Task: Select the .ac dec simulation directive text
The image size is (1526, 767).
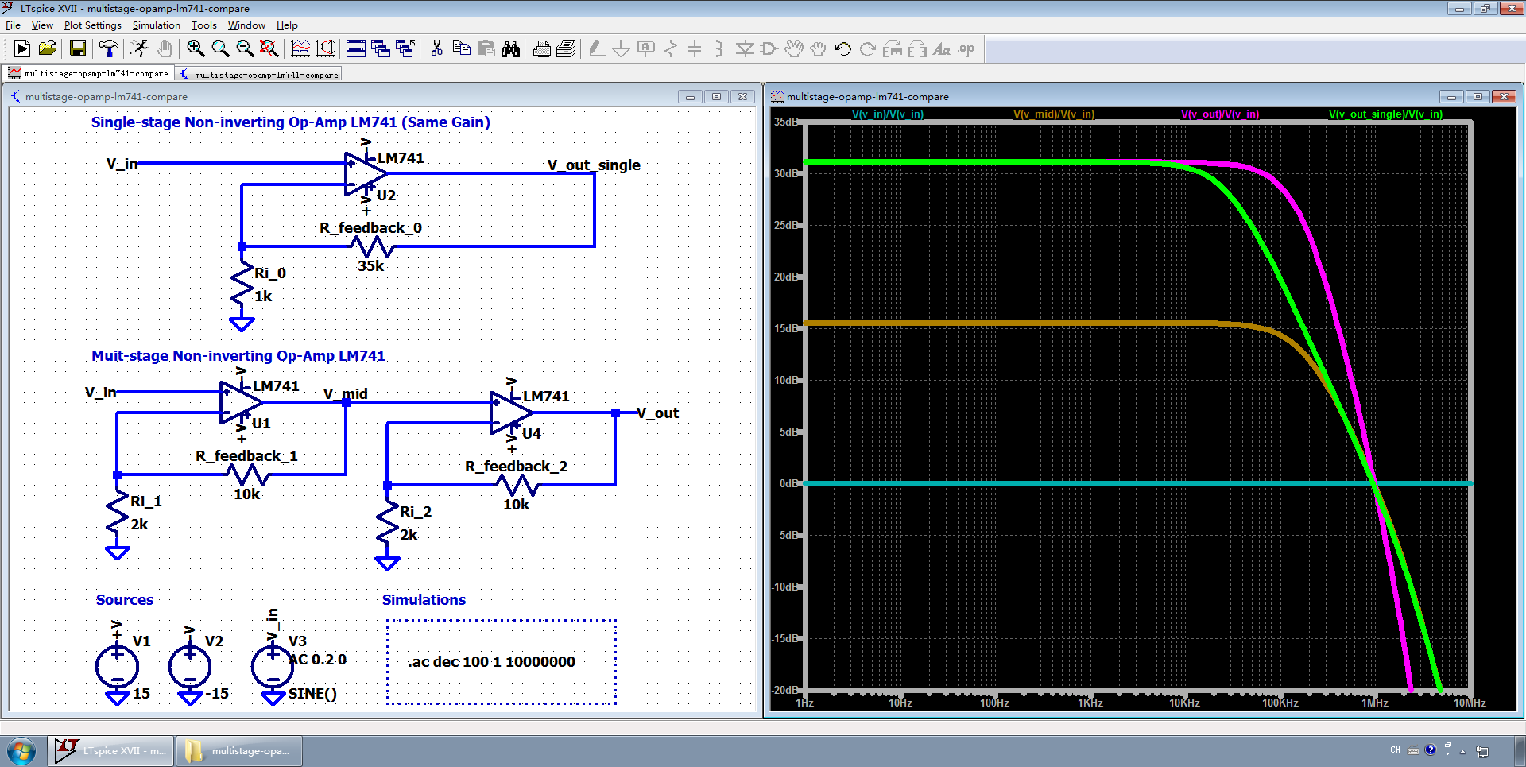Action: pos(491,662)
